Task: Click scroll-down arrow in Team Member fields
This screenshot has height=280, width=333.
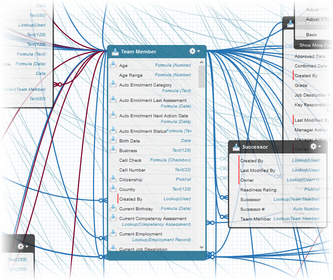Action: (202, 248)
